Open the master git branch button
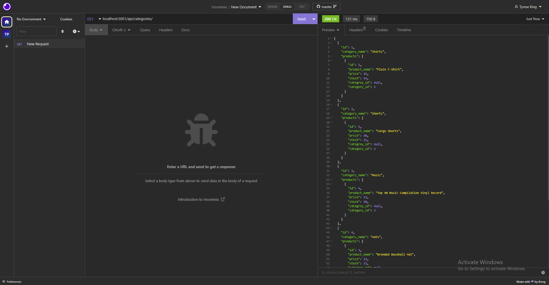This screenshot has height=285, width=549. tap(326, 7)
